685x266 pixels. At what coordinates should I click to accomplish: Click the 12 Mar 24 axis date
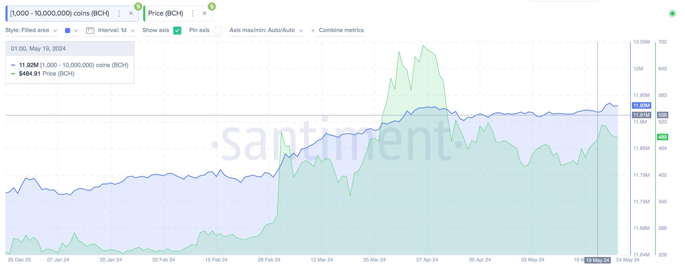point(322,260)
